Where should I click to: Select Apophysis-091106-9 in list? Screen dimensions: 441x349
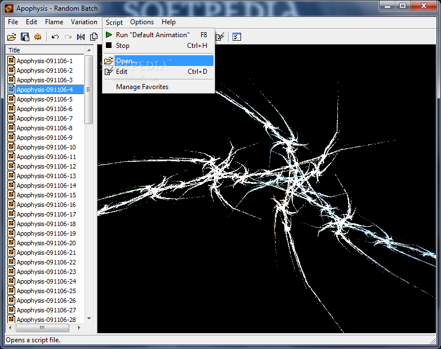(44, 138)
